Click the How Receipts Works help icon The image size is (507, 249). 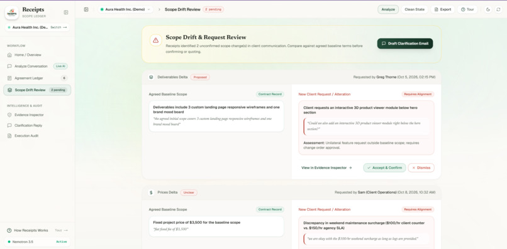click(9, 230)
